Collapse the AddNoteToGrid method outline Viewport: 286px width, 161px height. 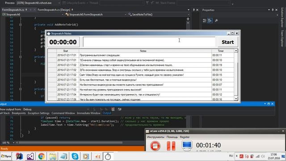[20, 25]
